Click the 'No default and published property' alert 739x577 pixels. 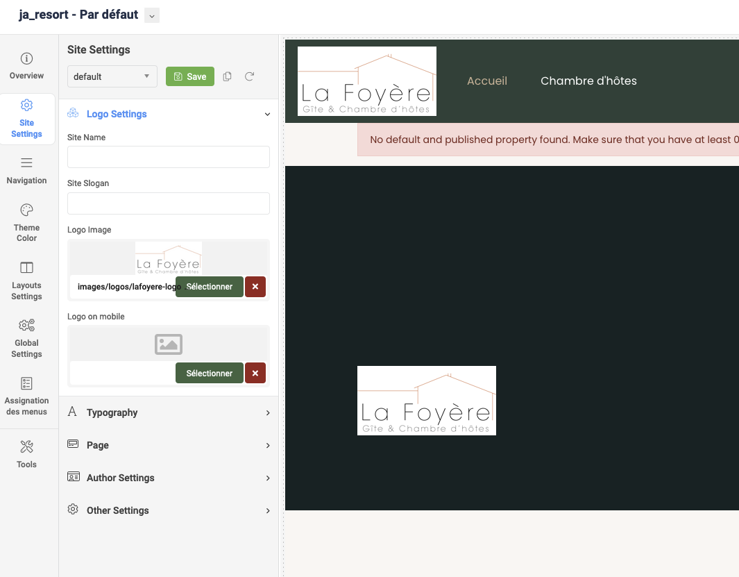(x=548, y=140)
